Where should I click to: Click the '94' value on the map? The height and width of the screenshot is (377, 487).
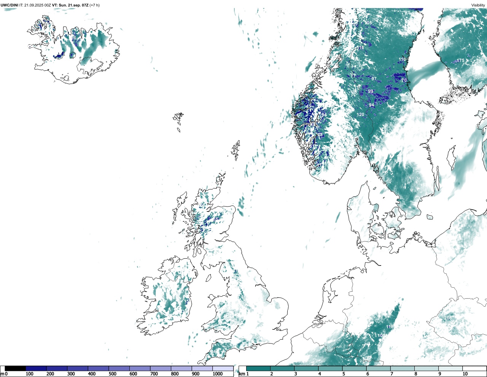coord(371,105)
